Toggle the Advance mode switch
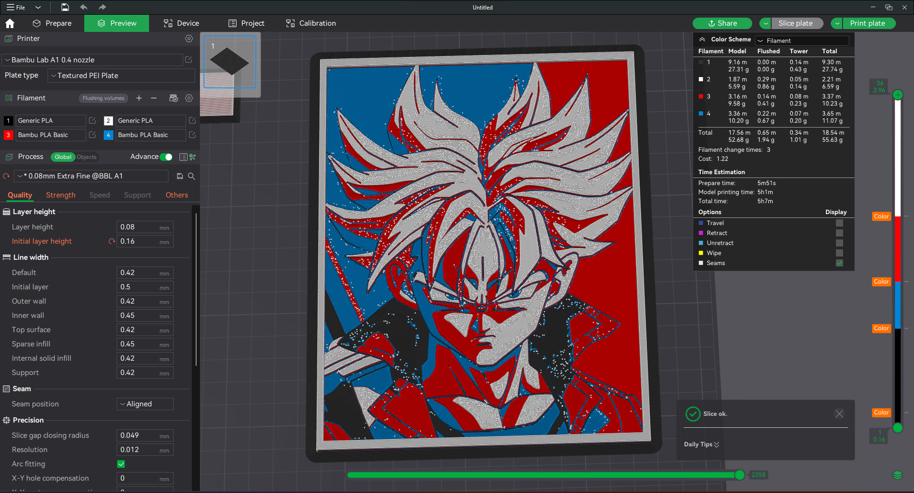Screen dimensions: 914x493 [x=166, y=157]
